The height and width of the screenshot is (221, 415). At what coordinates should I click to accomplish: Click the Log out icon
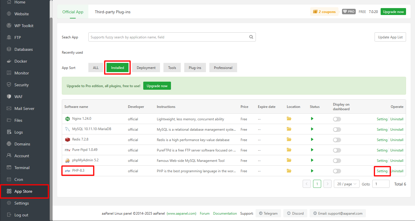pyautogui.click(x=9, y=215)
